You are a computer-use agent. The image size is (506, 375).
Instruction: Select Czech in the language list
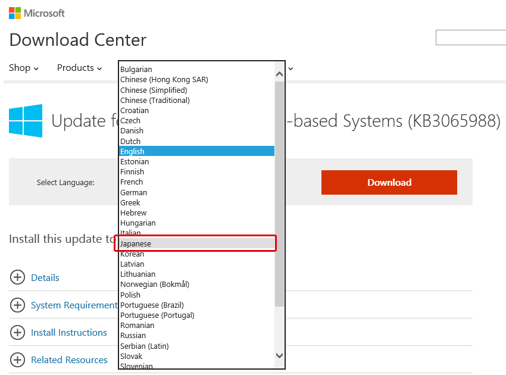(197, 121)
